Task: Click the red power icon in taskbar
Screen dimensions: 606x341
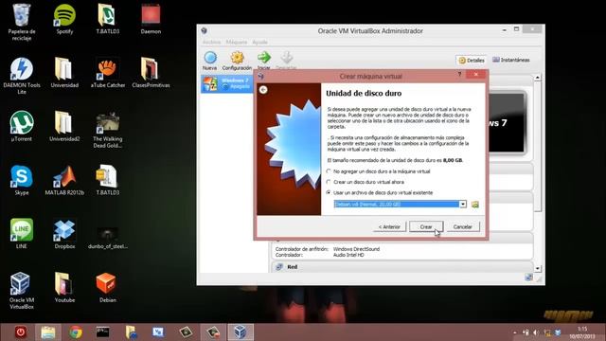Action: (21, 332)
